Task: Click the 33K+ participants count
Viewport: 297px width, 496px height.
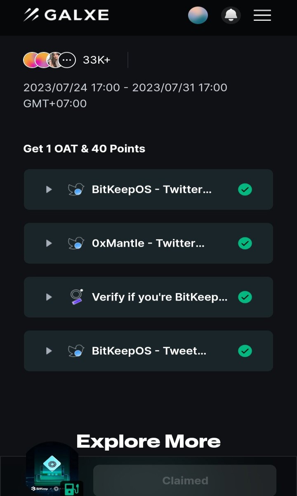Action: coord(97,60)
